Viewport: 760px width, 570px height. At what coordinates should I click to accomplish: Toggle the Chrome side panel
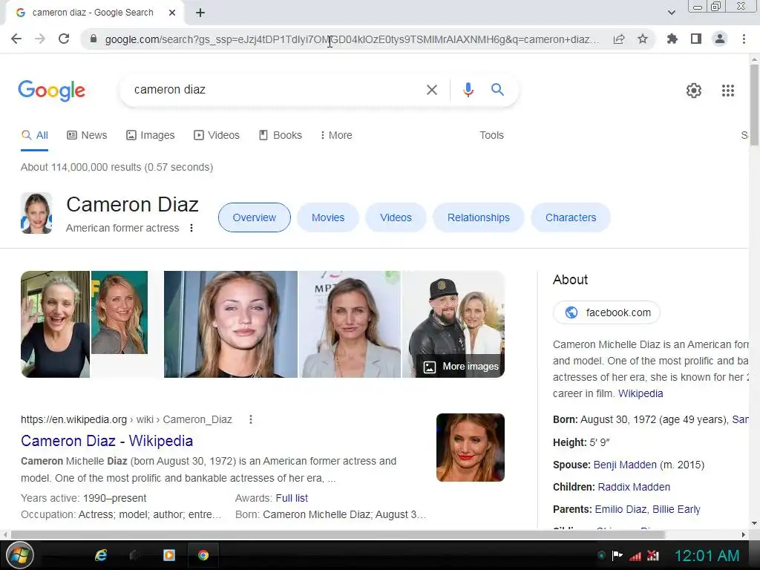(x=696, y=39)
